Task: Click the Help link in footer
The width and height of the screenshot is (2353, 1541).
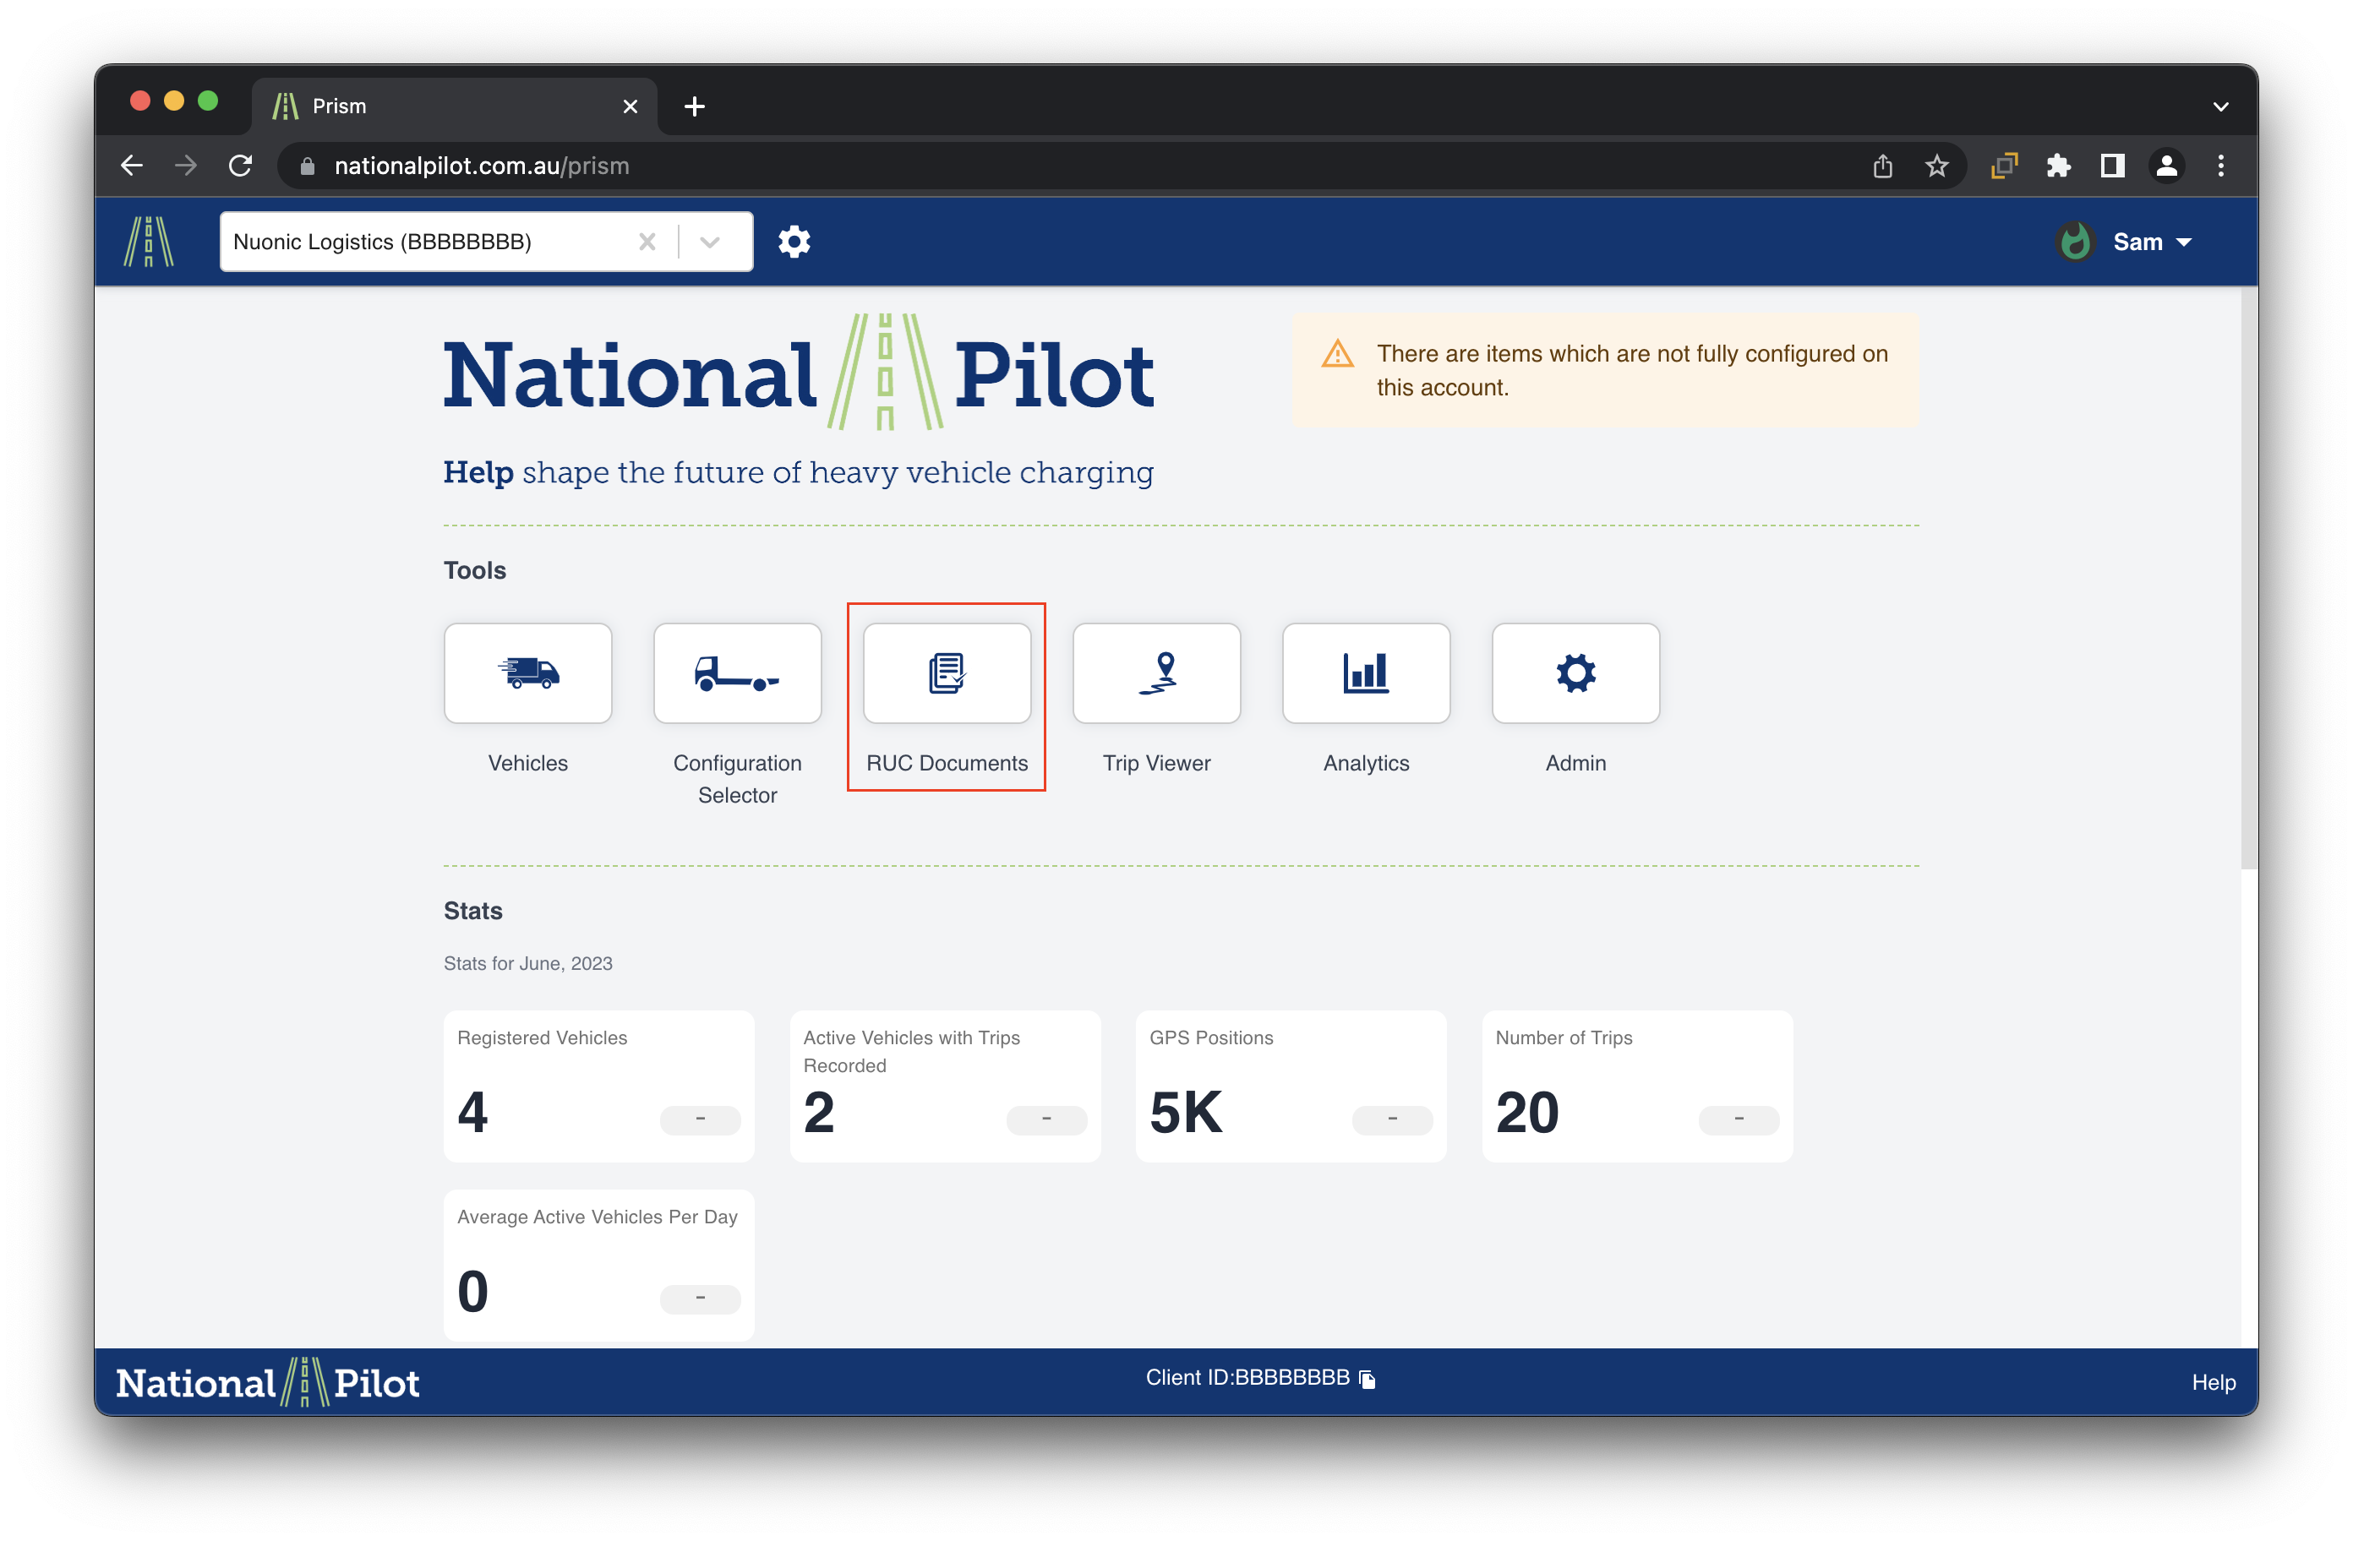Action: 2213,1382
